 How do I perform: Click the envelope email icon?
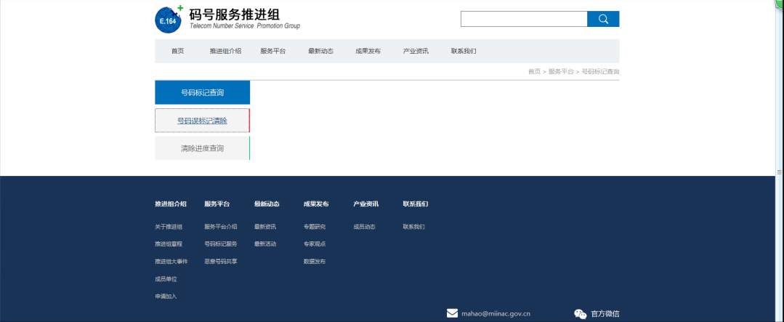[x=452, y=313]
